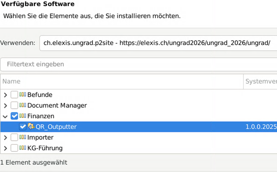Expand the Importer tree node
277x172 pixels.
tap(5, 138)
